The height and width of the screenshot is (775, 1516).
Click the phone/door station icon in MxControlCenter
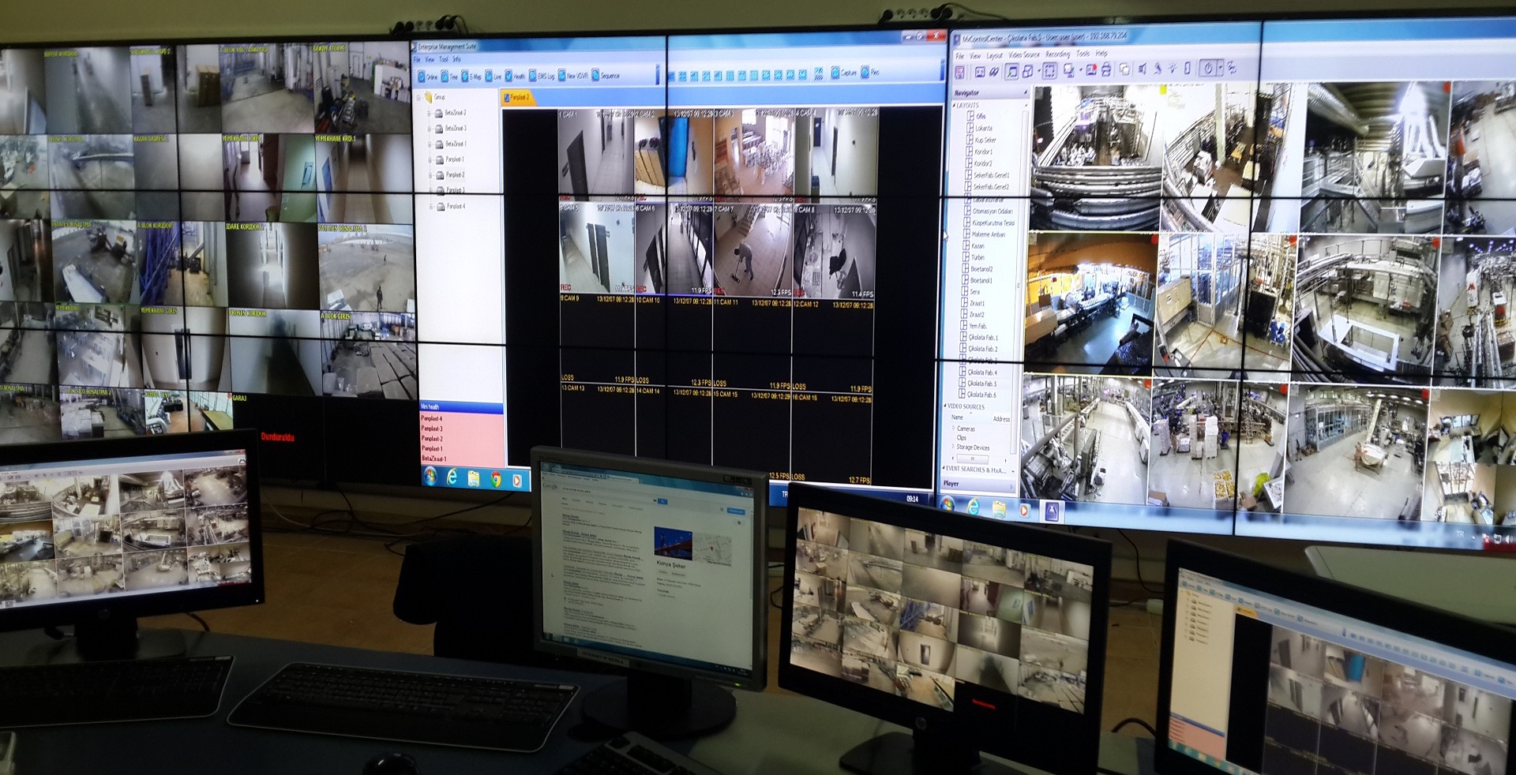click(x=1188, y=68)
